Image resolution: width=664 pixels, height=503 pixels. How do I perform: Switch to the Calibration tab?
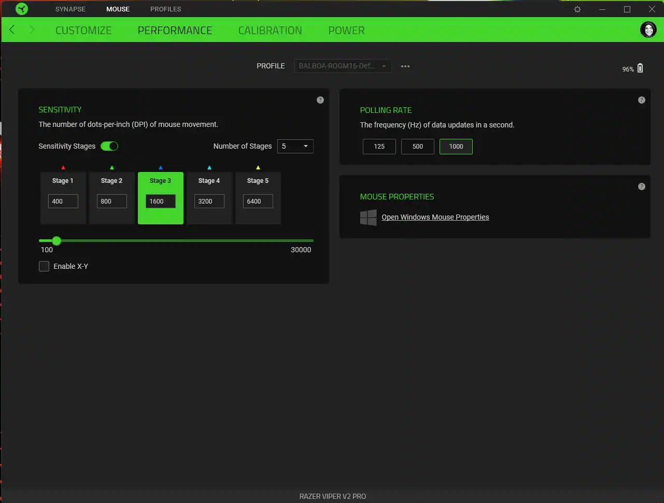pyautogui.click(x=270, y=31)
